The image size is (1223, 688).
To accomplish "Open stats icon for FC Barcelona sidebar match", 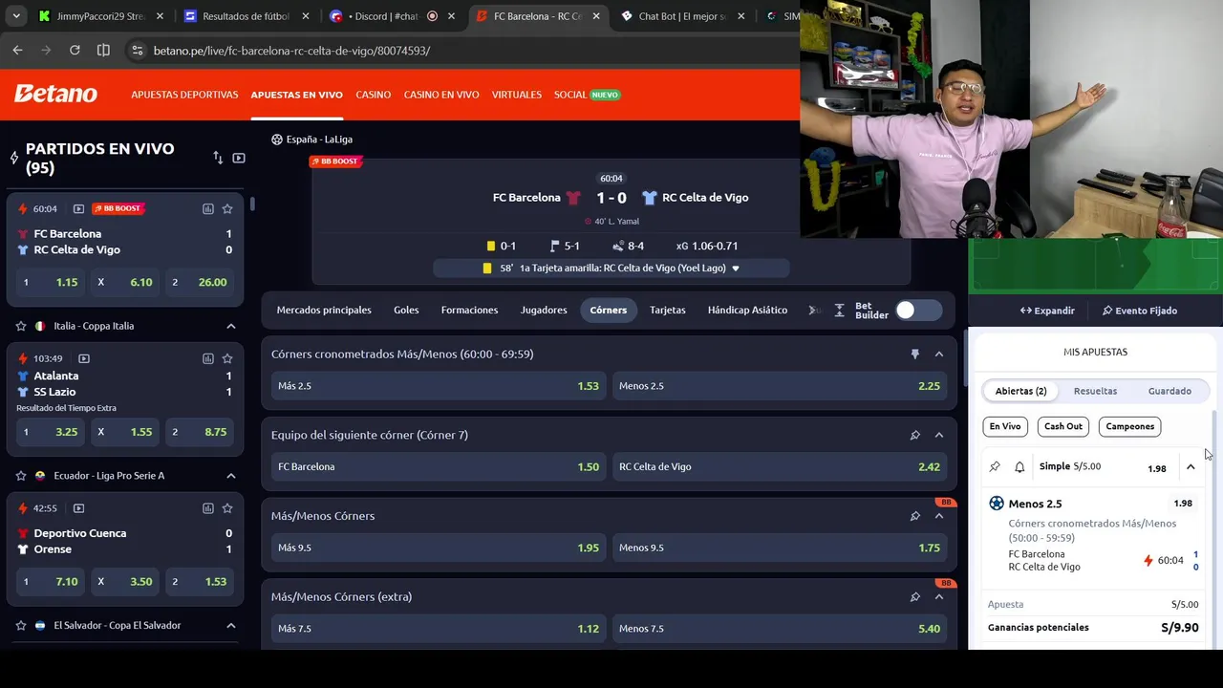I will pos(207,208).
